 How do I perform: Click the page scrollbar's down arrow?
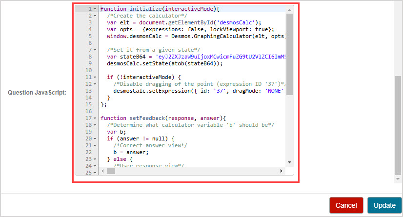click(x=399, y=179)
